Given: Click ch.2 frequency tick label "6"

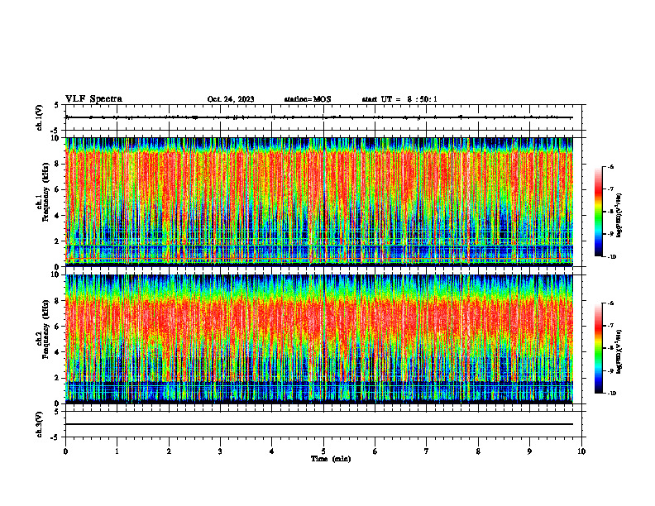Looking at the screenshot, I should click(57, 327).
